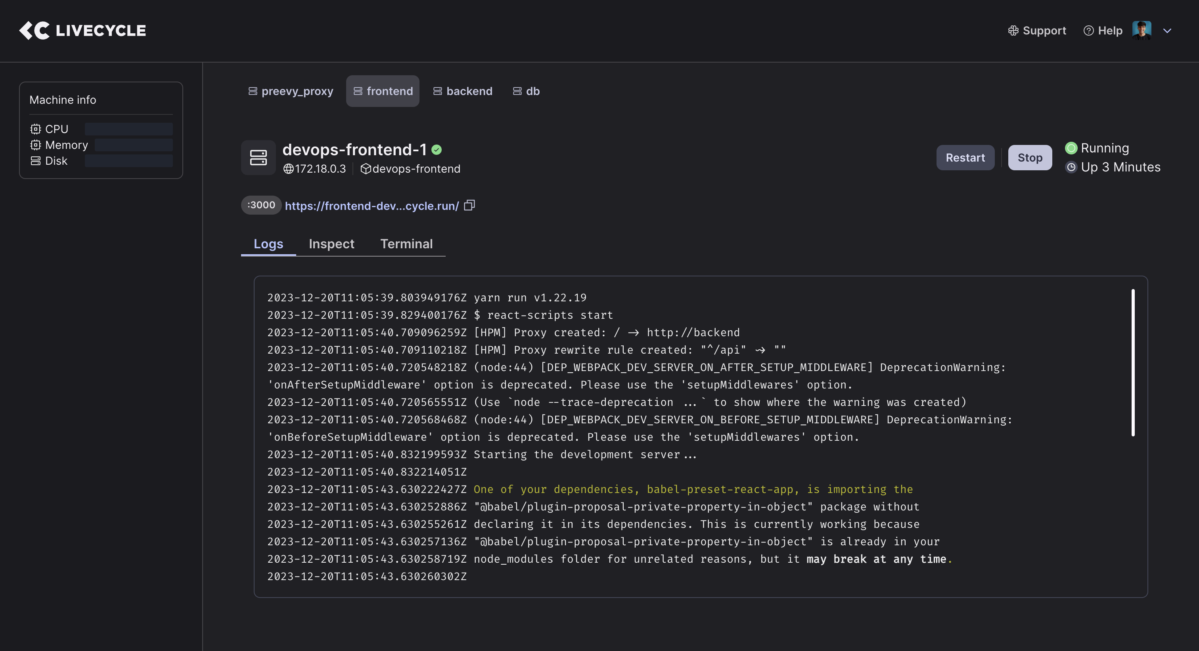Image resolution: width=1199 pixels, height=651 pixels.
Task: Switch to the Terminal tab
Action: 406,244
